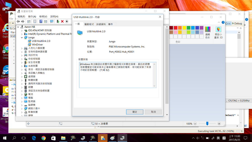The height and width of the screenshot is (142, 252).
Task: Launch Chrome from the taskbar
Action: click(x=44, y=138)
